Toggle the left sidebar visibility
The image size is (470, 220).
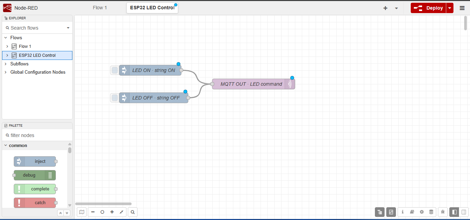(x=454, y=212)
